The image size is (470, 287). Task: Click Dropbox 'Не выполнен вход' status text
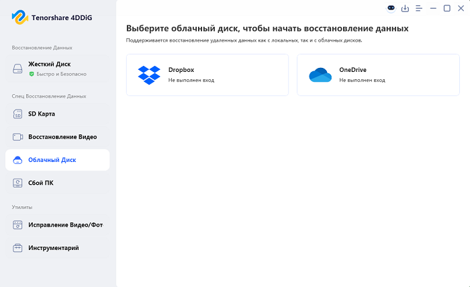pyautogui.click(x=191, y=80)
